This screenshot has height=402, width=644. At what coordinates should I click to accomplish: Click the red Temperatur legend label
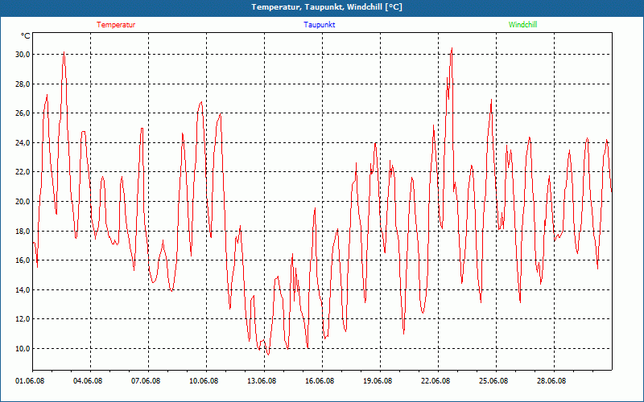[116, 25]
